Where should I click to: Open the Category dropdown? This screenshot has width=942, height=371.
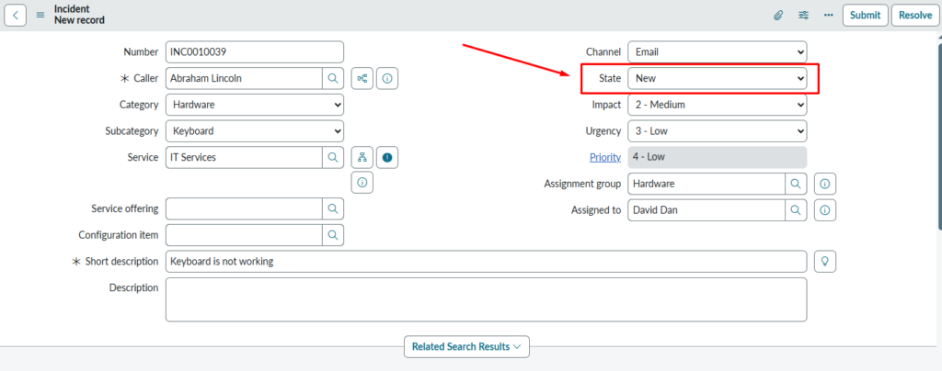(x=255, y=105)
